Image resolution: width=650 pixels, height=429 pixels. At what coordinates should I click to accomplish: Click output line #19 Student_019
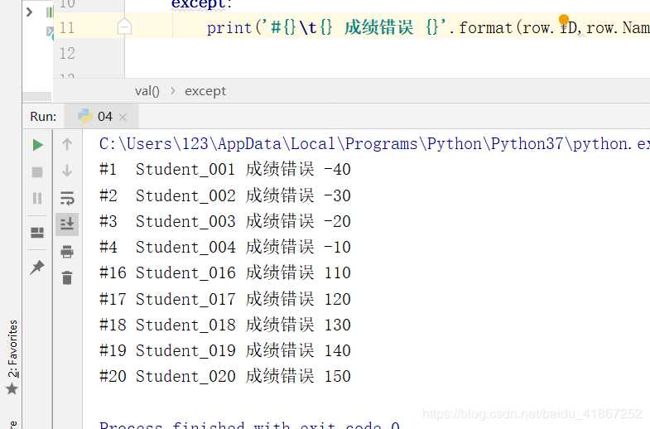[x=225, y=350]
